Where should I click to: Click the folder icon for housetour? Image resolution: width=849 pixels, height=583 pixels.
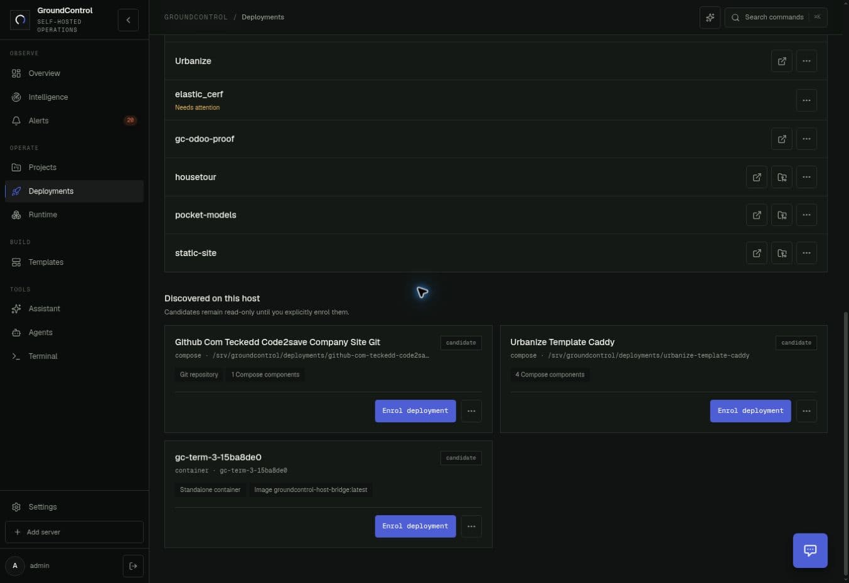click(x=782, y=177)
